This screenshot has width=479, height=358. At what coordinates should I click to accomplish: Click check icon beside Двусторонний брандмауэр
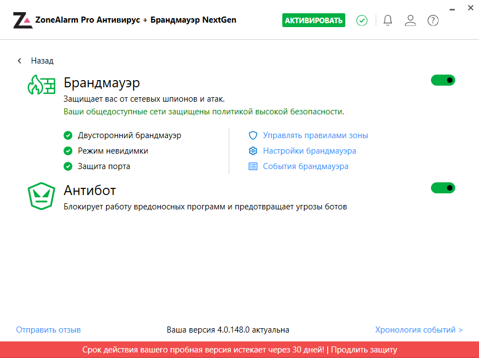[68, 135]
